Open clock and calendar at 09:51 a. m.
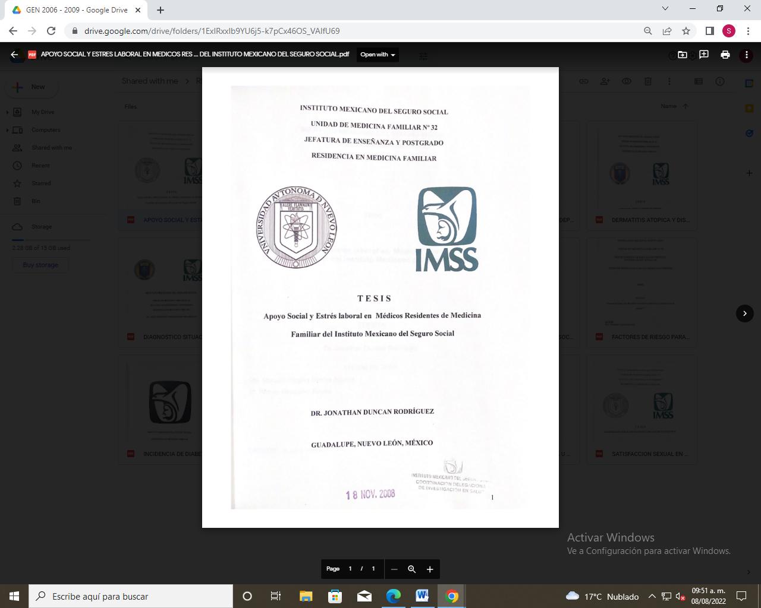761x608 pixels. [x=708, y=596]
